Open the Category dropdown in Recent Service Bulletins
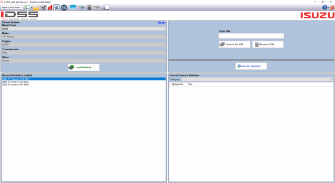Screen dimensions: 335x183 [x=257, y=79]
